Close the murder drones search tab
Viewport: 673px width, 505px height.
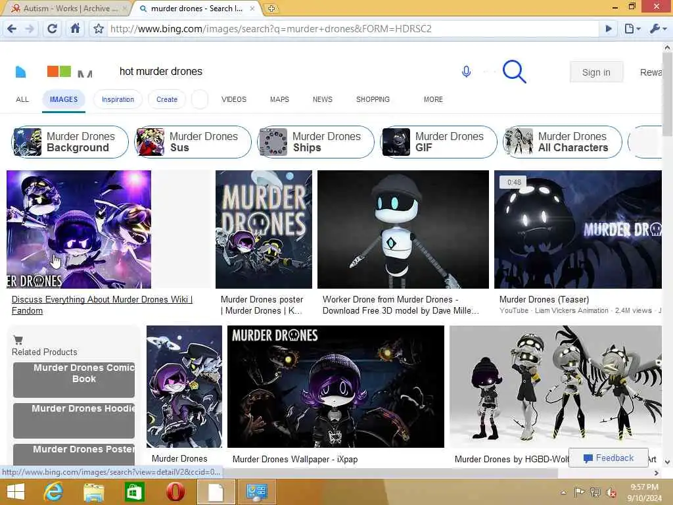tap(252, 8)
